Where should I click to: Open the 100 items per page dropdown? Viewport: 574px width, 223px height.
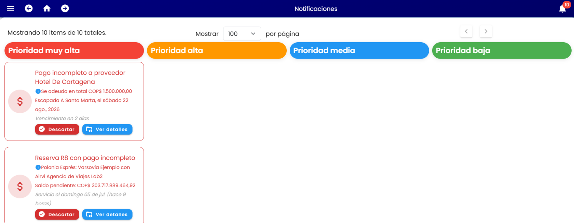(242, 34)
